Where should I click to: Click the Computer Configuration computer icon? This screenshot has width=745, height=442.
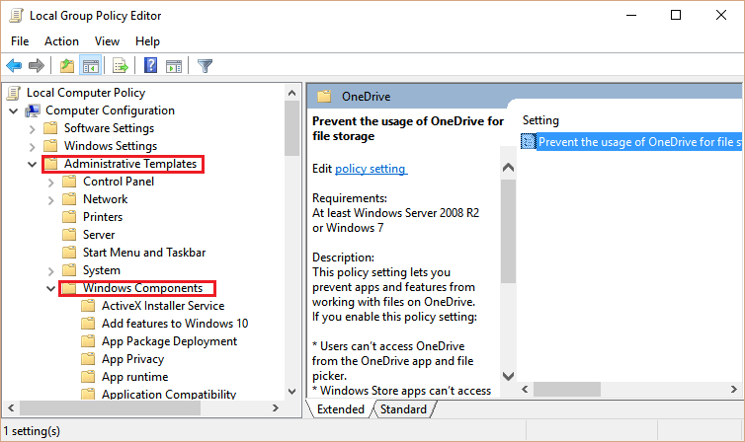[33, 110]
